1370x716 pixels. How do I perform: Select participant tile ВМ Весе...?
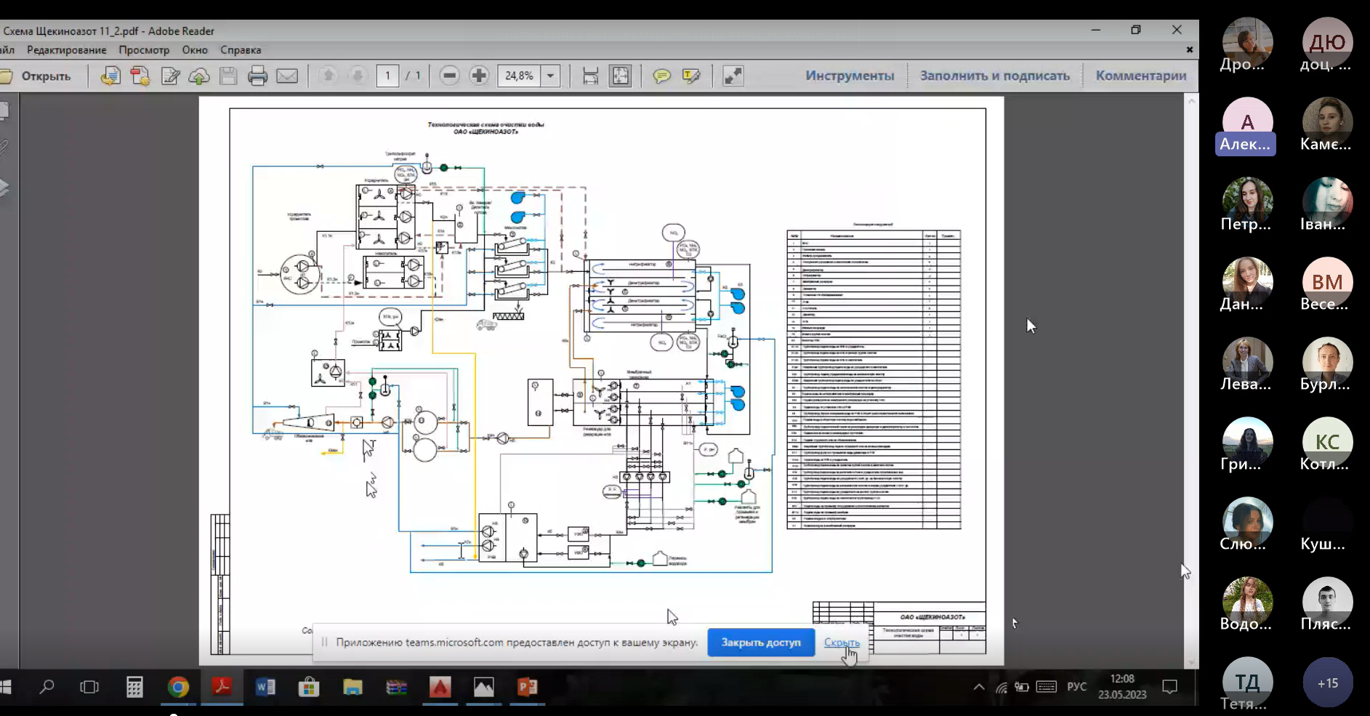click(1327, 285)
